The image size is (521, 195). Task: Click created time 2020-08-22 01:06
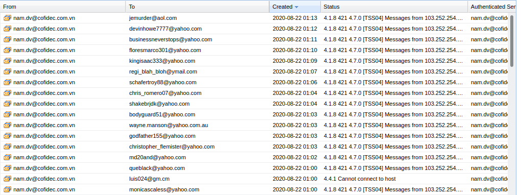coord(295,82)
